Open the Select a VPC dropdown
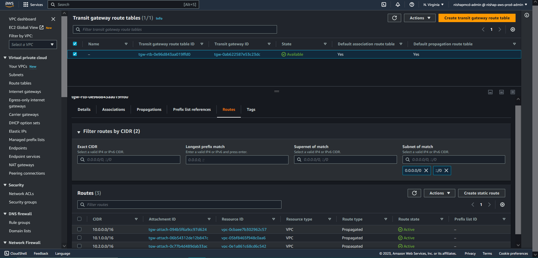Image resolution: width=538 pixels, height=258 pixels. click(x=33, y=44)
